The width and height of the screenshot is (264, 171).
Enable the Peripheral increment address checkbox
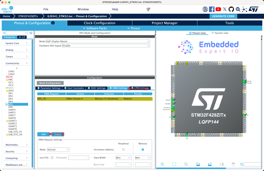coord(123,150)
